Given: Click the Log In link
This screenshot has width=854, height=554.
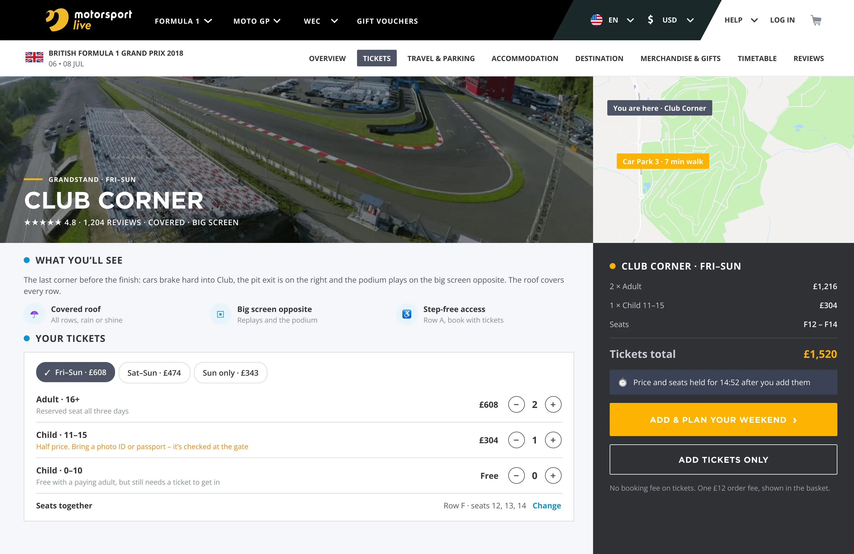Looking at the screenshot, I should [782, 20].
